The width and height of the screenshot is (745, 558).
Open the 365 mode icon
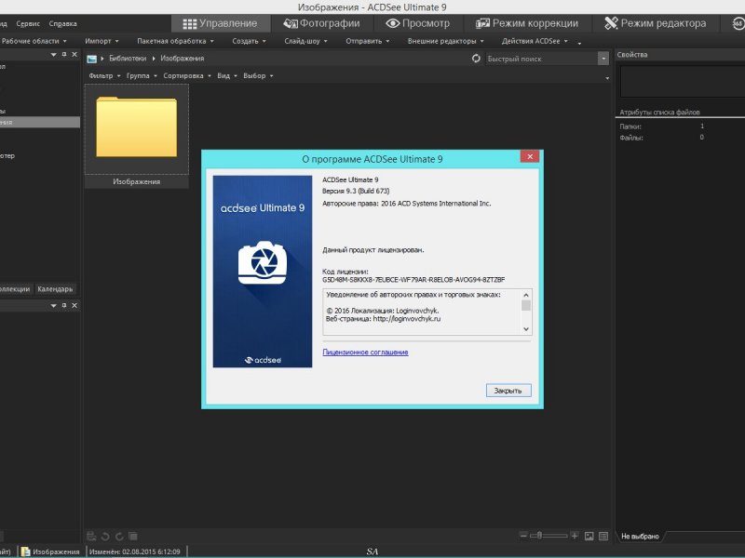(x=738, y=23)
